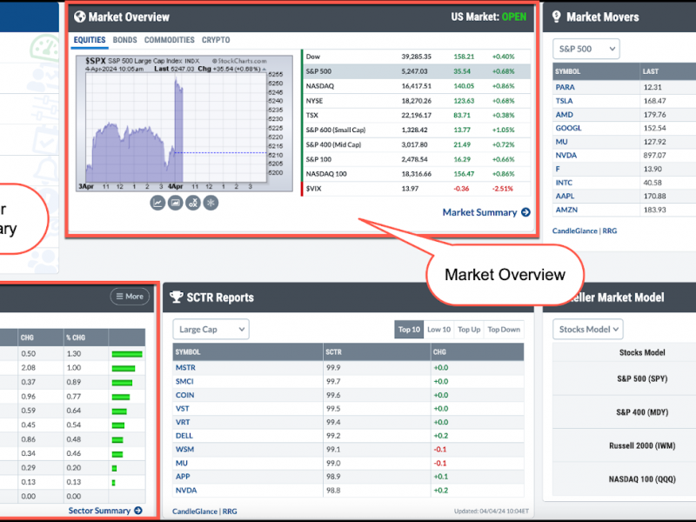Open the More menu button
The image size is (696, 522).
click(130, 296)
